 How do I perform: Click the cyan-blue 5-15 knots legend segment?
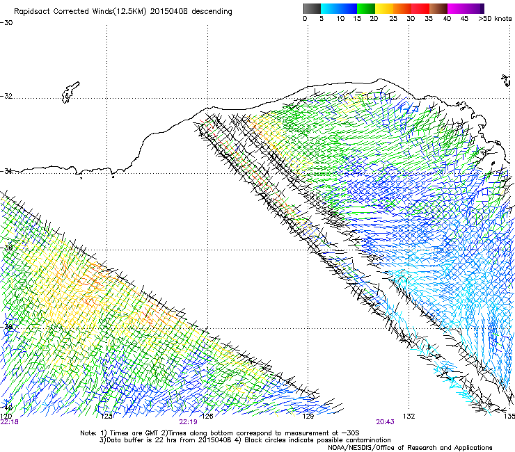pyautogui.click(x=339, y=8)
